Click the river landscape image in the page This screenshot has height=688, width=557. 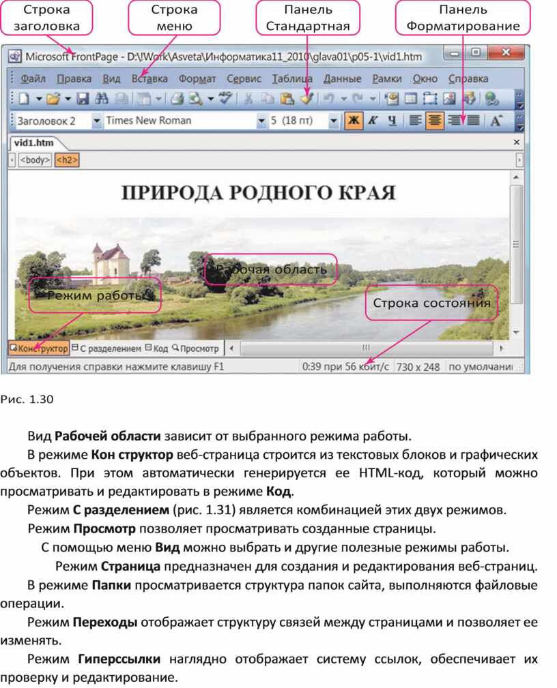click(262, 278)
